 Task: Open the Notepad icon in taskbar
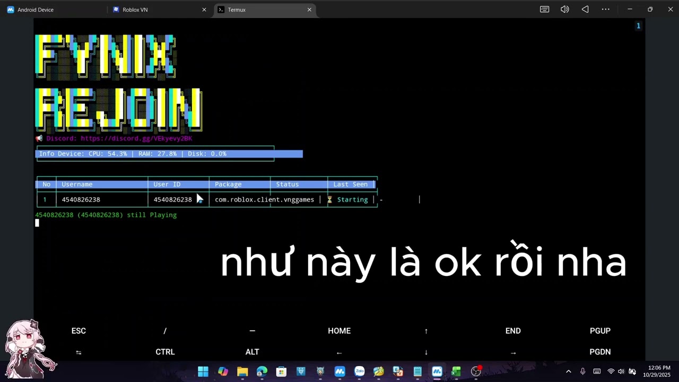point(417,371)
